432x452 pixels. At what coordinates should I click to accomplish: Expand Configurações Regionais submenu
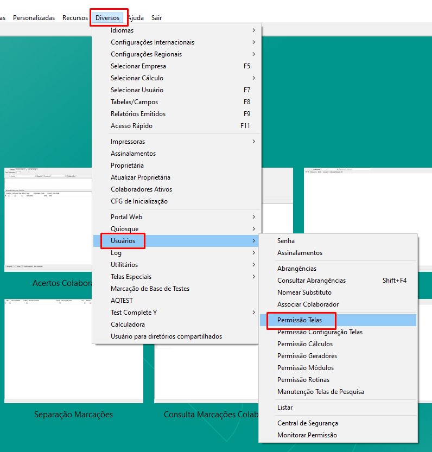pyautogui.click(x=146, y=54)
